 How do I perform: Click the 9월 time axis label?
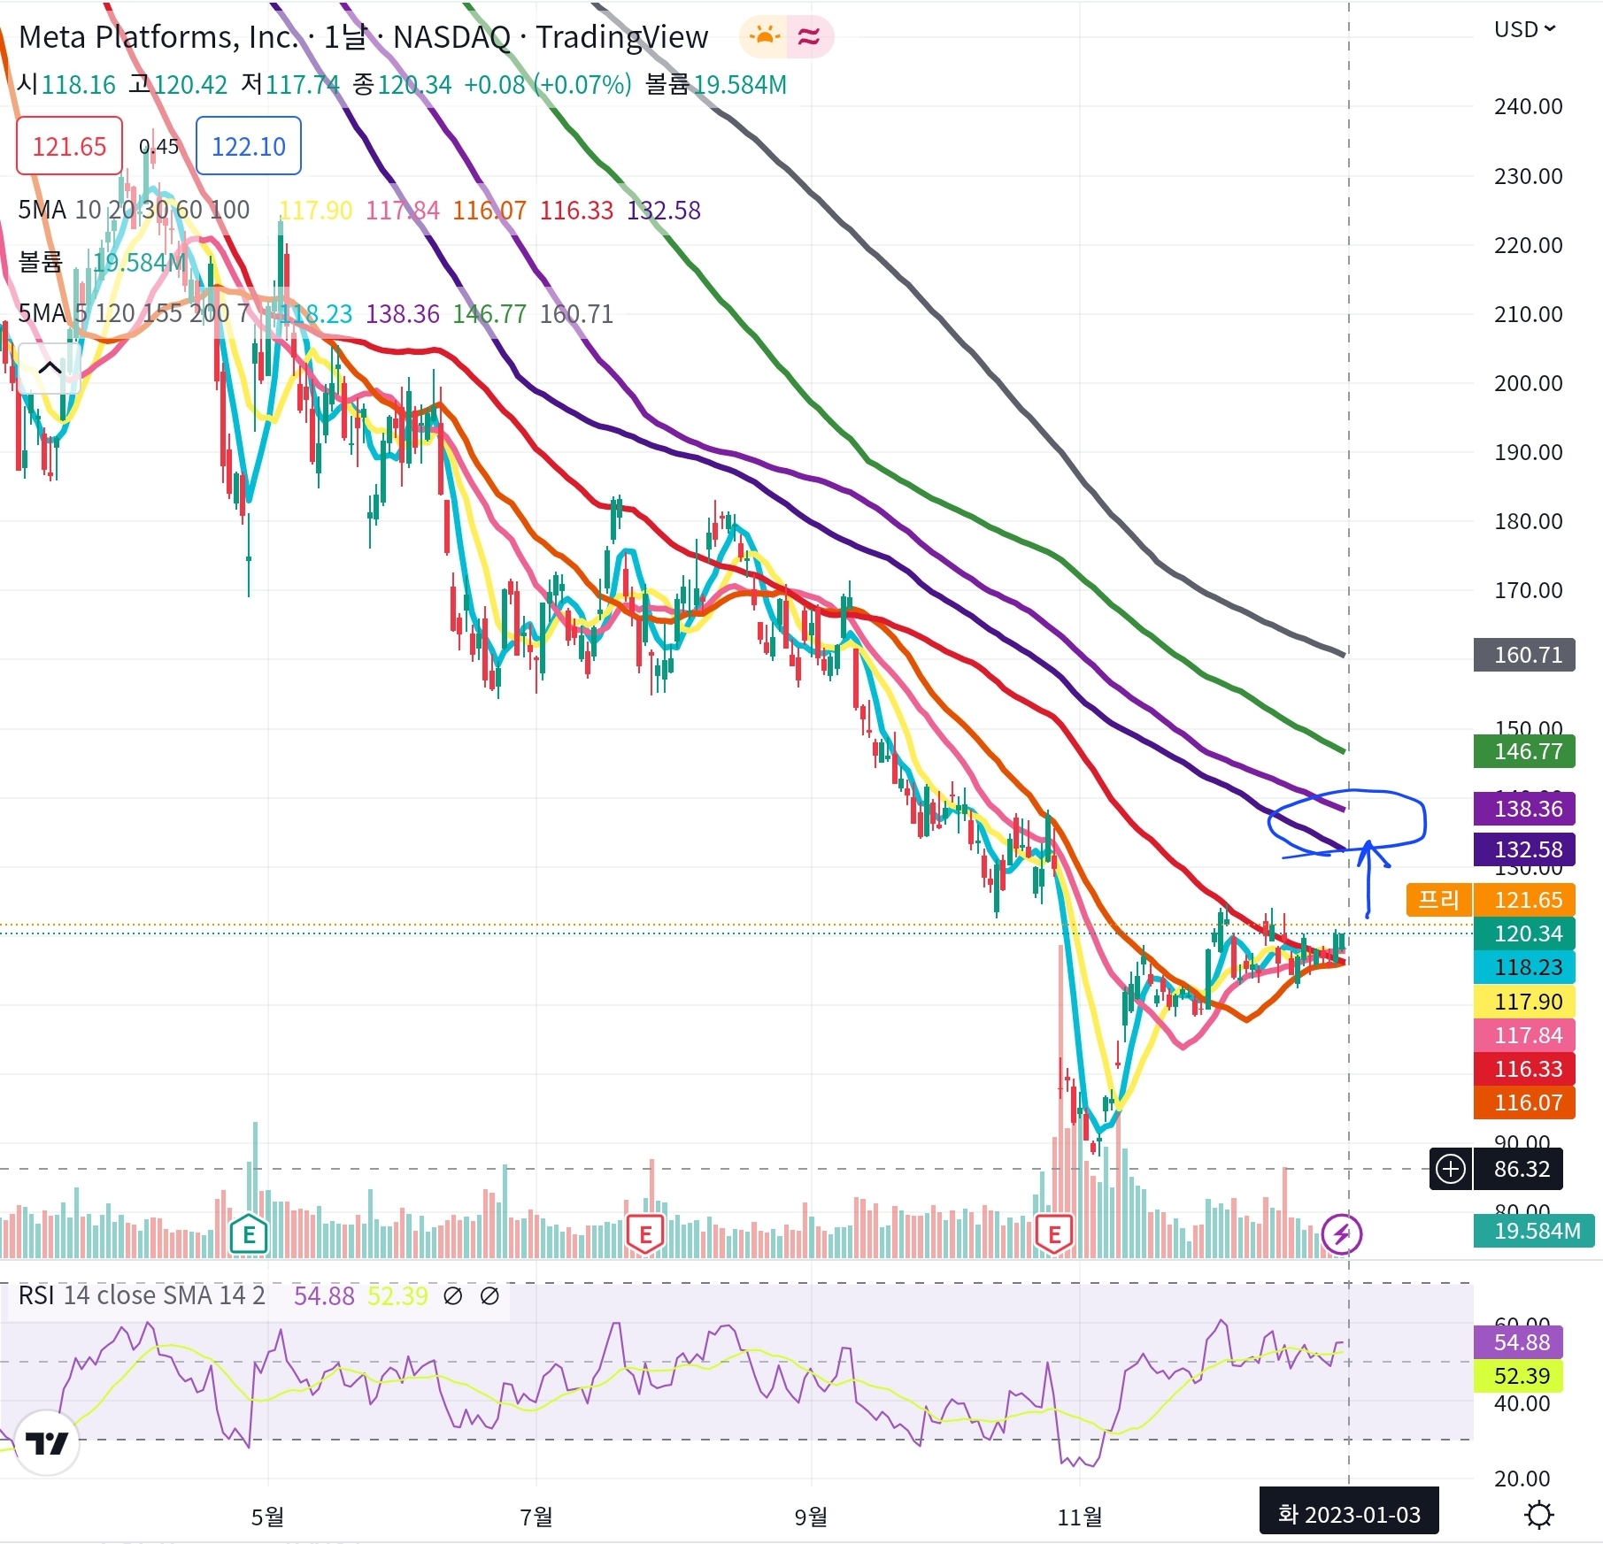(811, 1517)
